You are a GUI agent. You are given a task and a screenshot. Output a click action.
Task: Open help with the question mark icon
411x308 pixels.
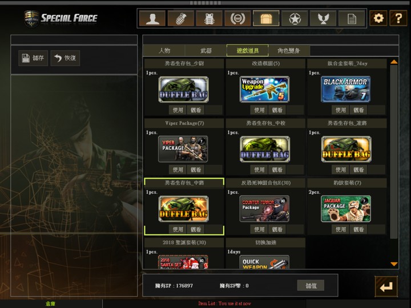(x=398, y=18)
